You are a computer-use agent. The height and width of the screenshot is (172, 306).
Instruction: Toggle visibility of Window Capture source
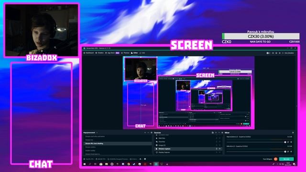[x=220, y=149]
